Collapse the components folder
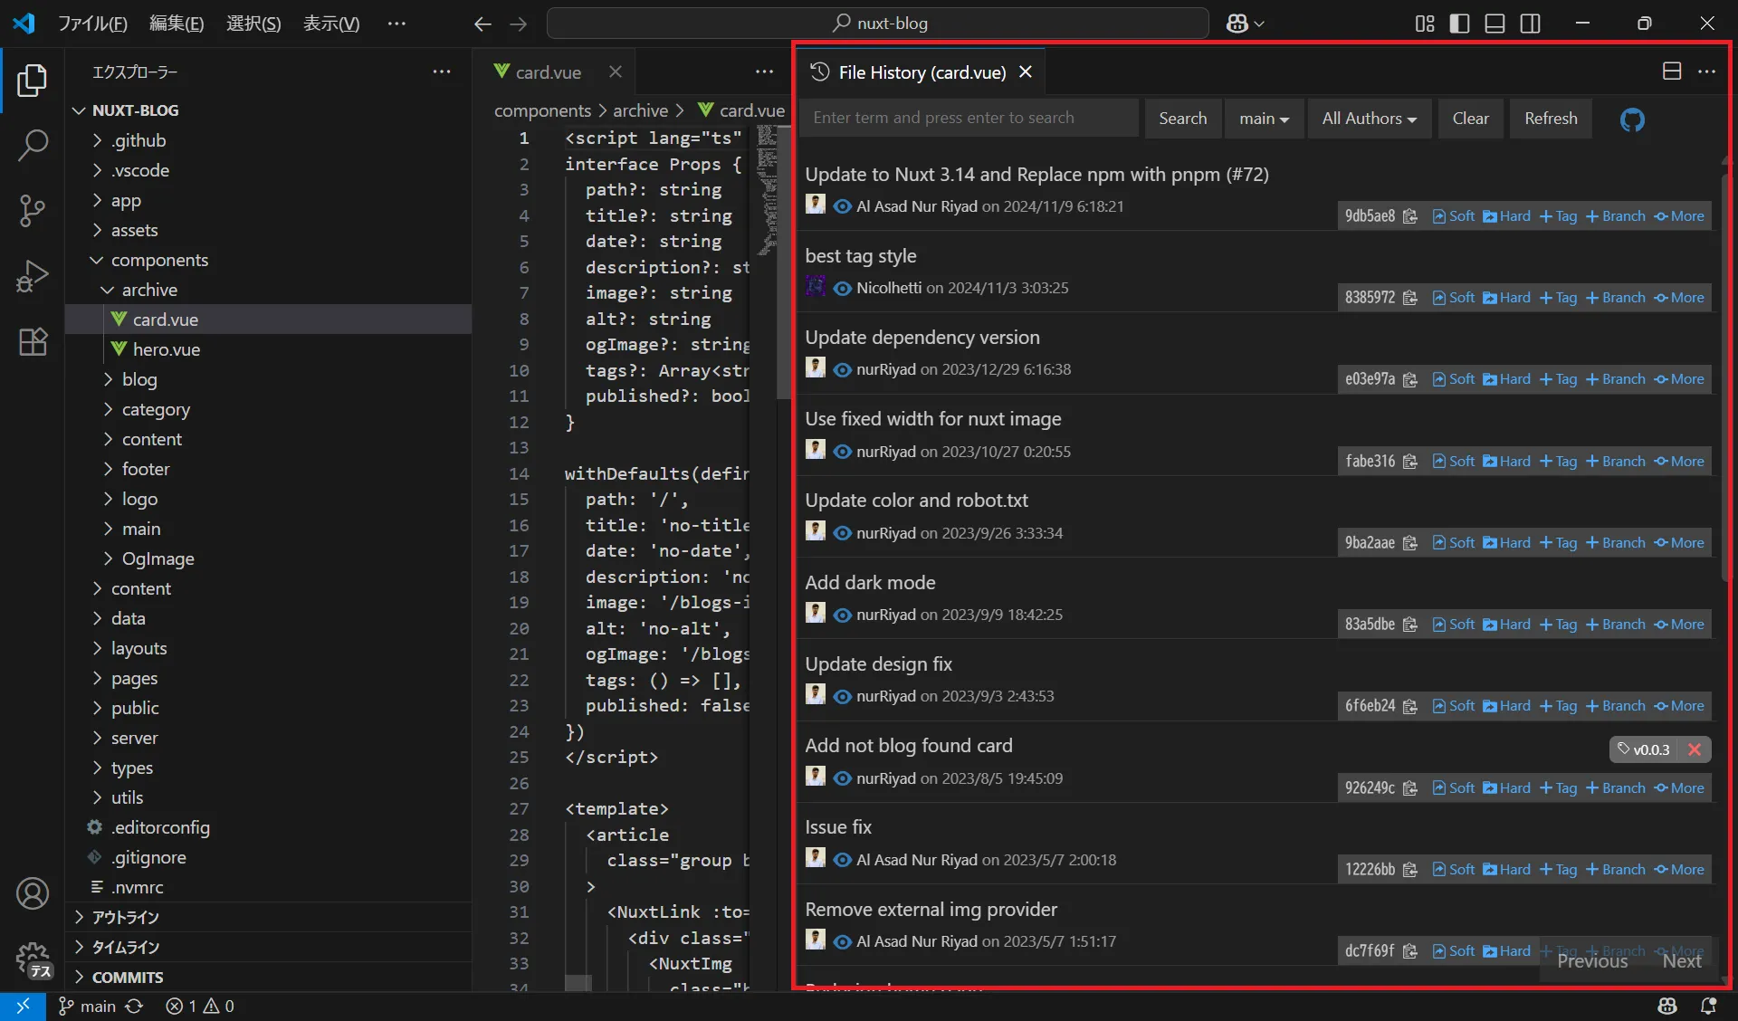 159,260
